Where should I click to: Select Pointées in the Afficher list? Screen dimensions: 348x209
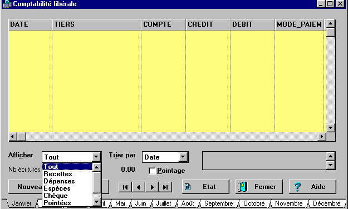67,203
